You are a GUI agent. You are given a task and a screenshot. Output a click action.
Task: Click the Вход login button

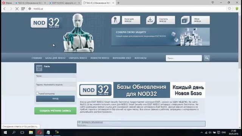[x=56, y=99]
